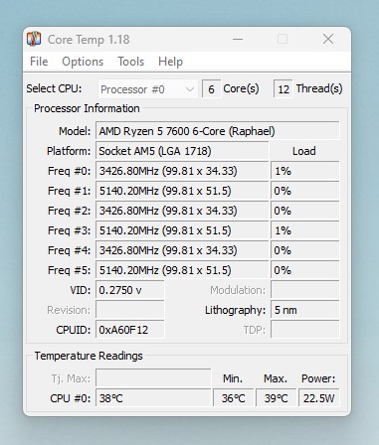Click the Platform value Socket AM5 (LGA 1718)
This screenshot has height=445, width=379.
pyautogui.click(x=182, y=151)
